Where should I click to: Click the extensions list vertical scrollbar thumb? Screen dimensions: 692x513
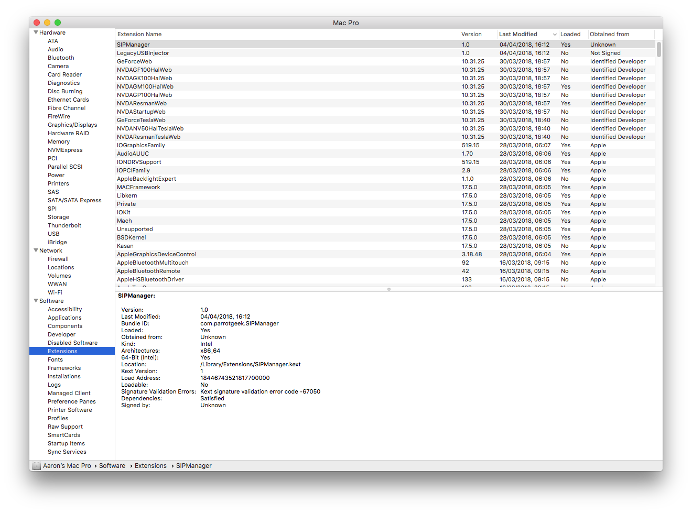tap(659, 49)
